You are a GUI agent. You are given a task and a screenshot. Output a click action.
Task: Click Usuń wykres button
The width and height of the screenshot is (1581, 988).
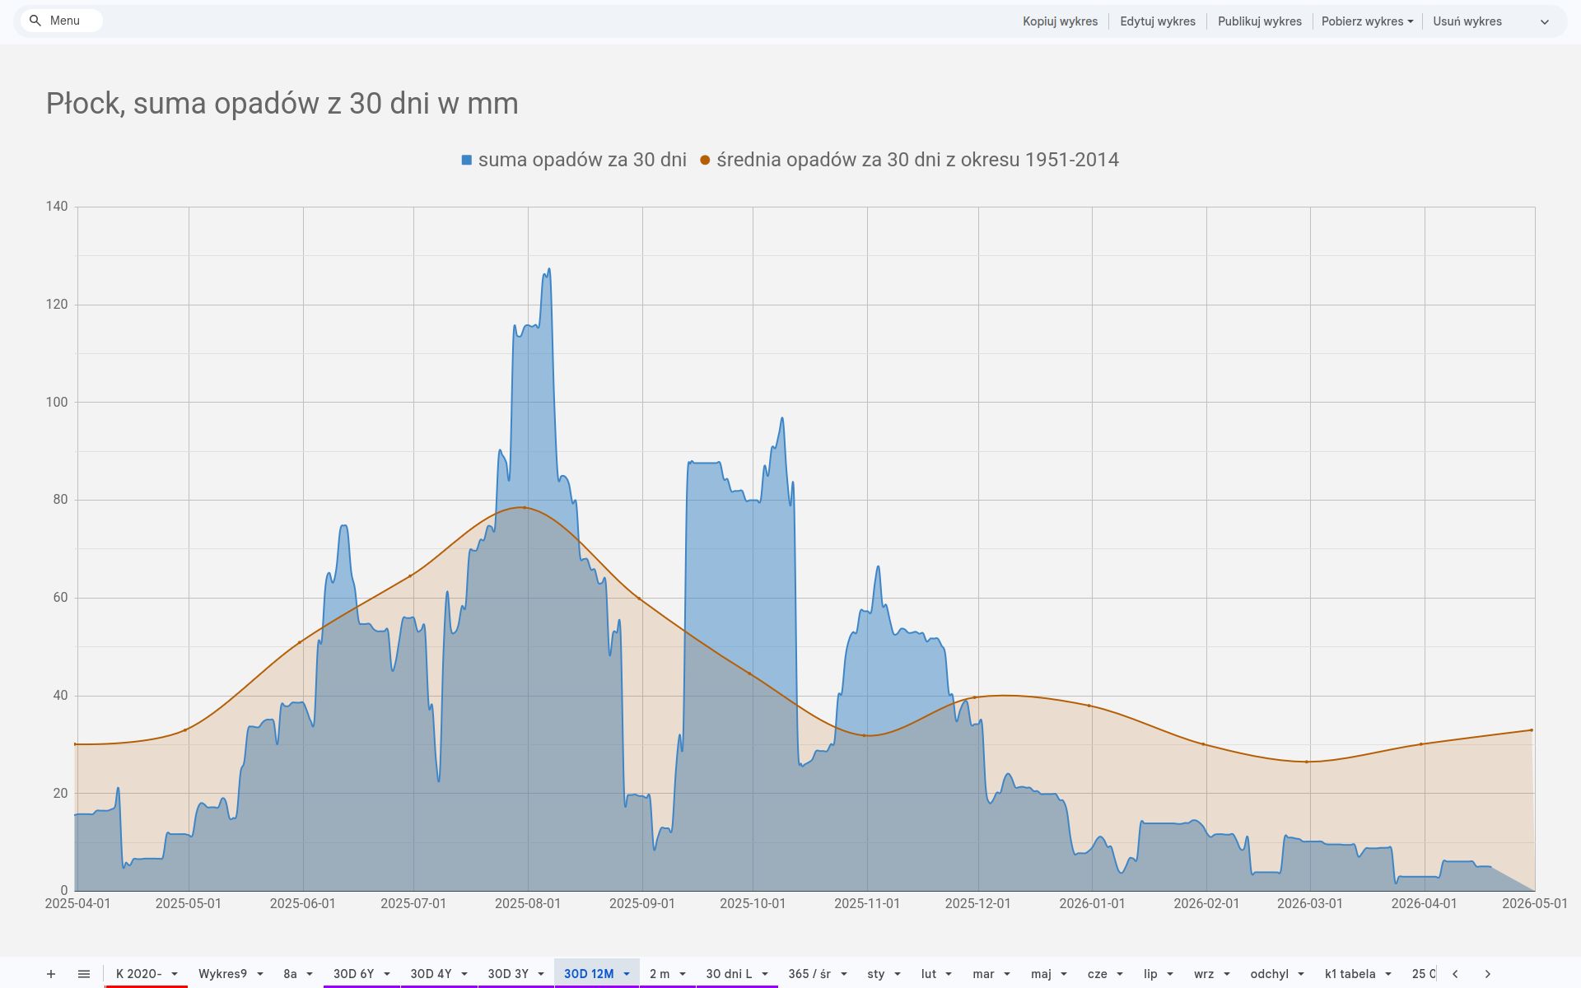tap(1467, 21)
